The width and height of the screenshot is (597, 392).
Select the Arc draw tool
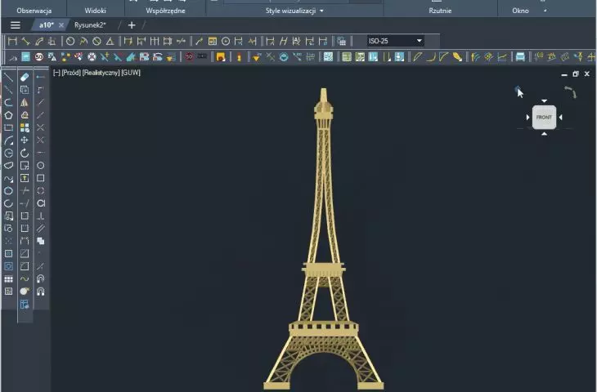pyautogui.click(x=8, y=140)
